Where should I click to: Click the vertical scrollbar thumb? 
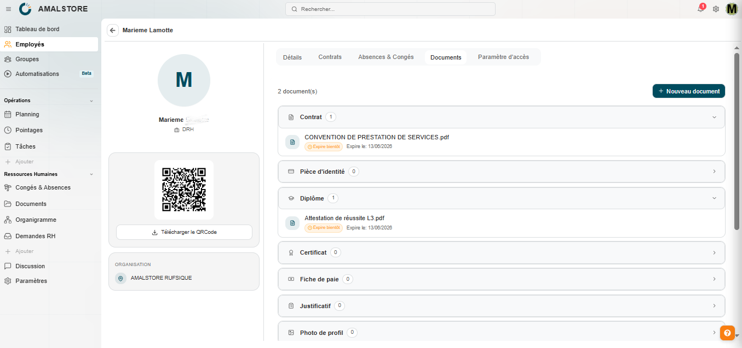tap(737, 142)
